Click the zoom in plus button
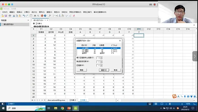 click(182, 104)
